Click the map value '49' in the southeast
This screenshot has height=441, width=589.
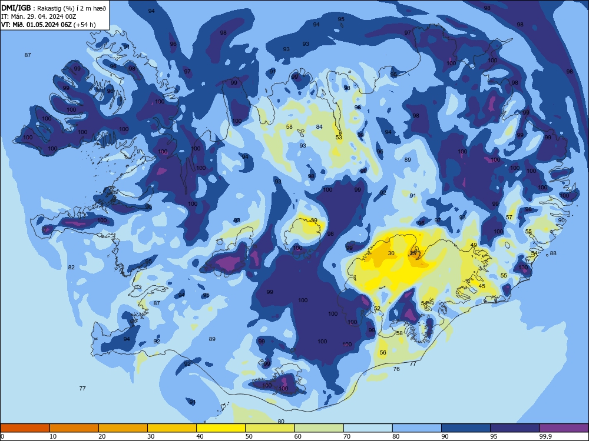point(474,245)
